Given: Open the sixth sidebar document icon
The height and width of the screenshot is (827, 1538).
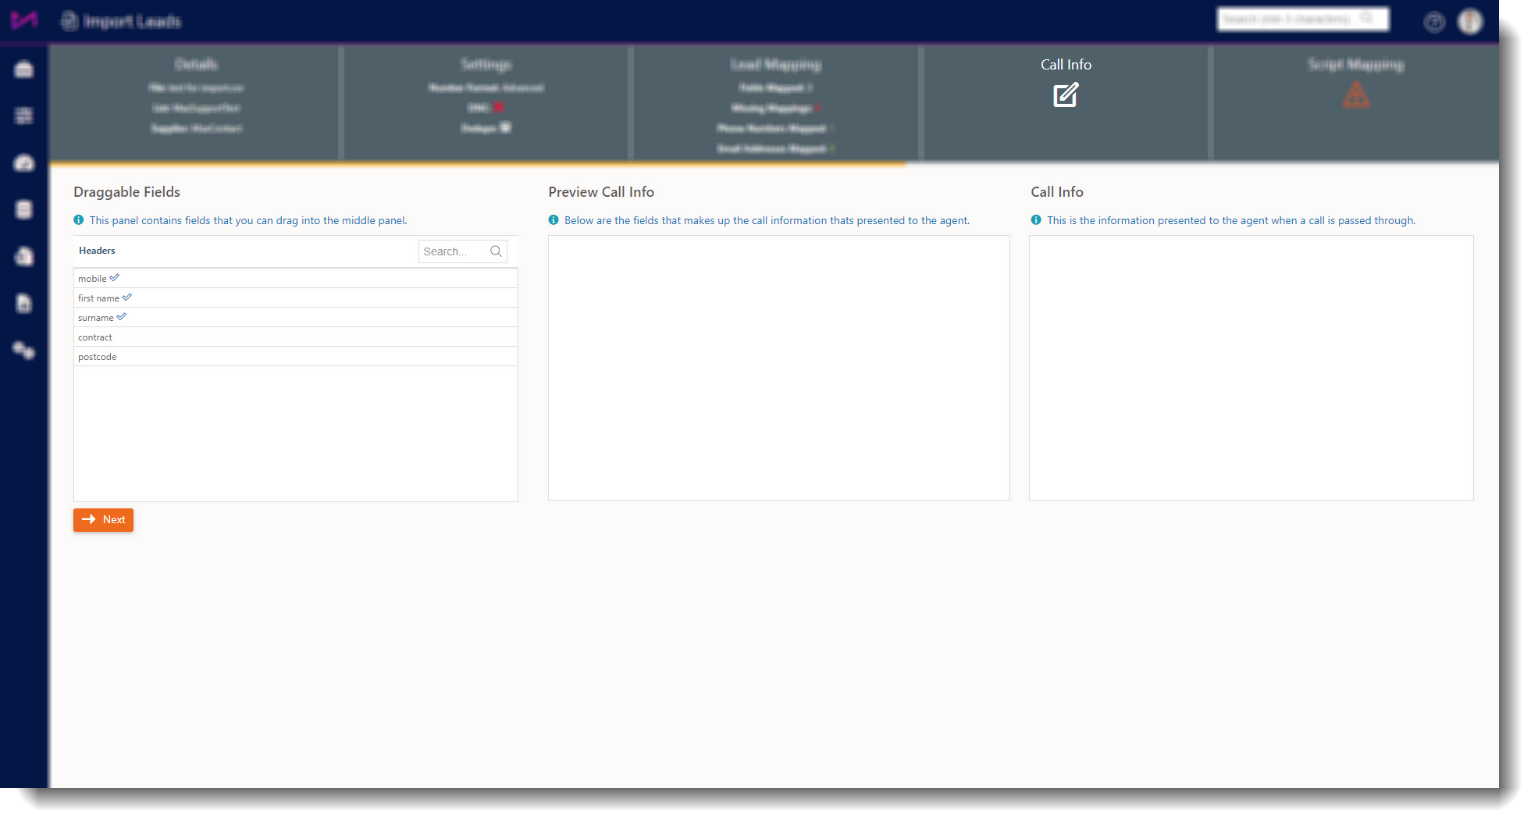Looking at the screenshot, I should coord(24,304).
